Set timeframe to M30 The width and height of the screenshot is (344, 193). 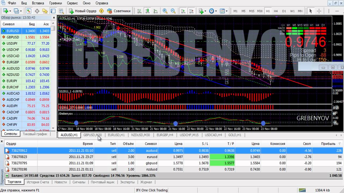[260, 11]
